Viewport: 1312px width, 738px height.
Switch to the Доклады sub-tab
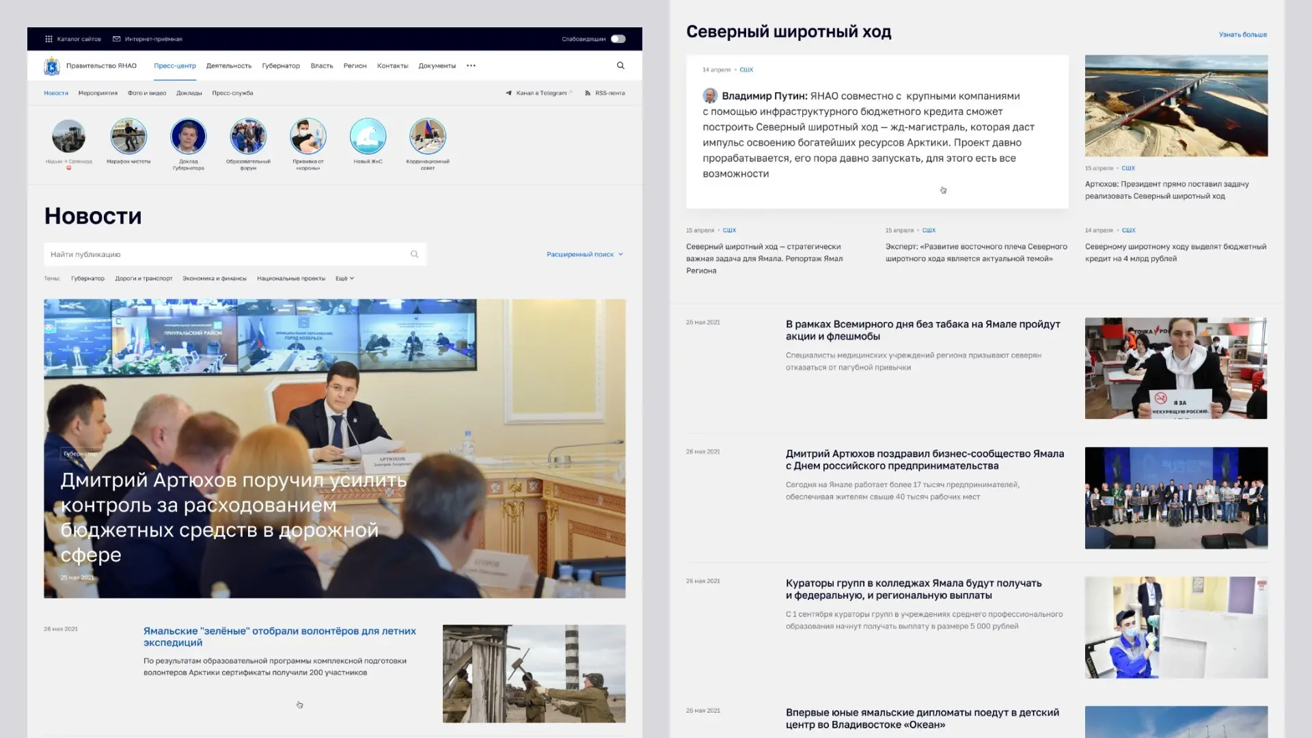tap(189, 93)
